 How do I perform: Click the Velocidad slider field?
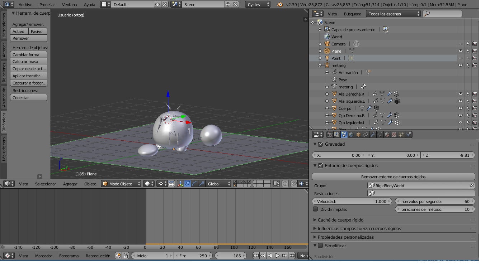coord(352,202)
